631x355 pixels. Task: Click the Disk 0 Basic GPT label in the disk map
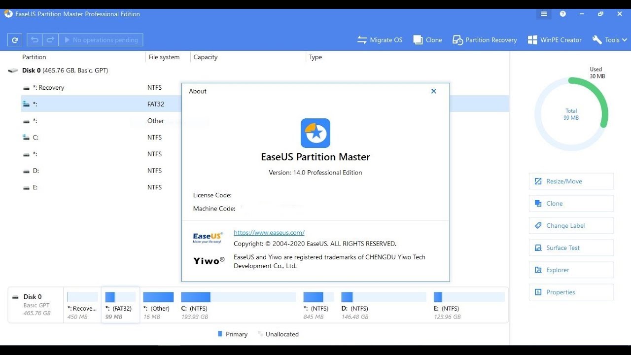36,305
